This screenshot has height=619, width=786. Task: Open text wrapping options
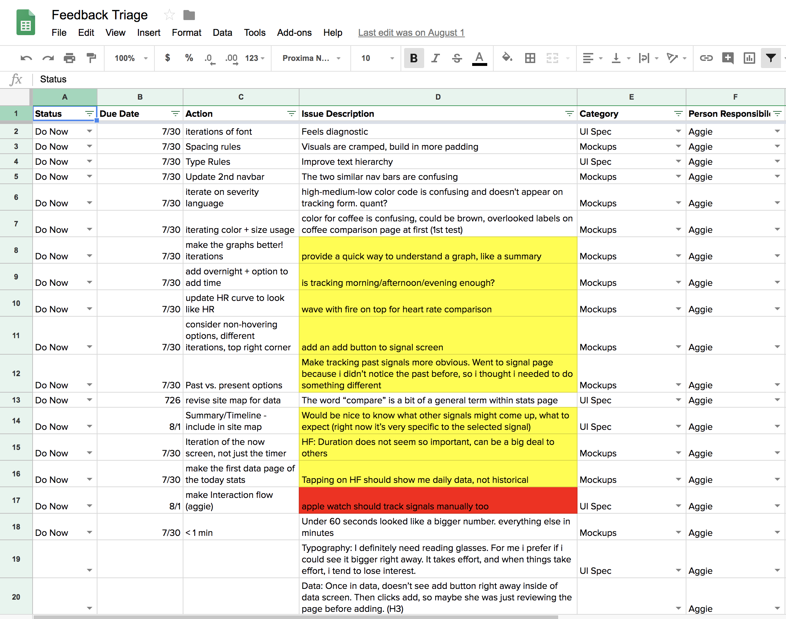click(648, 58)
